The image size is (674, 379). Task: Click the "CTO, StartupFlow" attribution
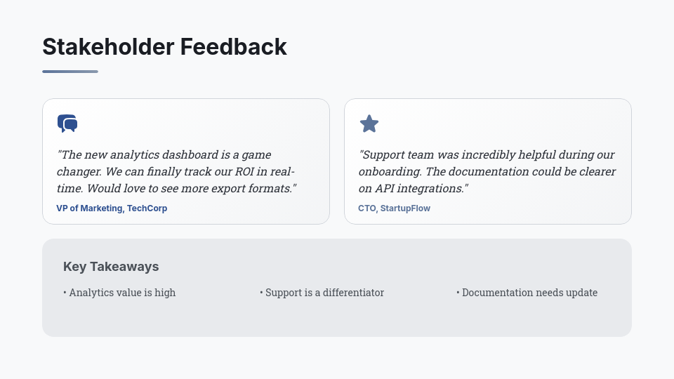[x=394, y=208]
